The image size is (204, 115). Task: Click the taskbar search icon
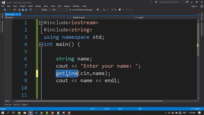click(8, 113)
